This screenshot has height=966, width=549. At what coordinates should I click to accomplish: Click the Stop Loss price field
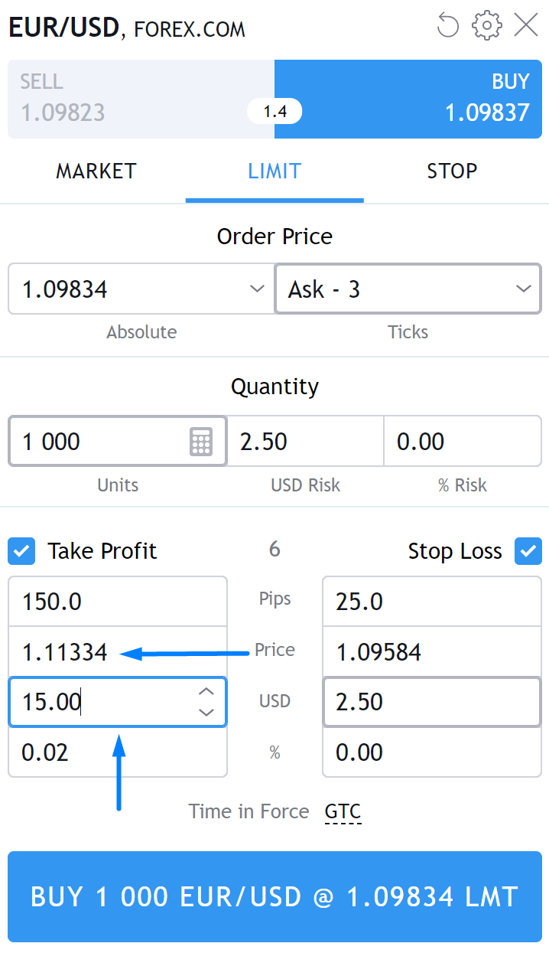click(432, 651)
